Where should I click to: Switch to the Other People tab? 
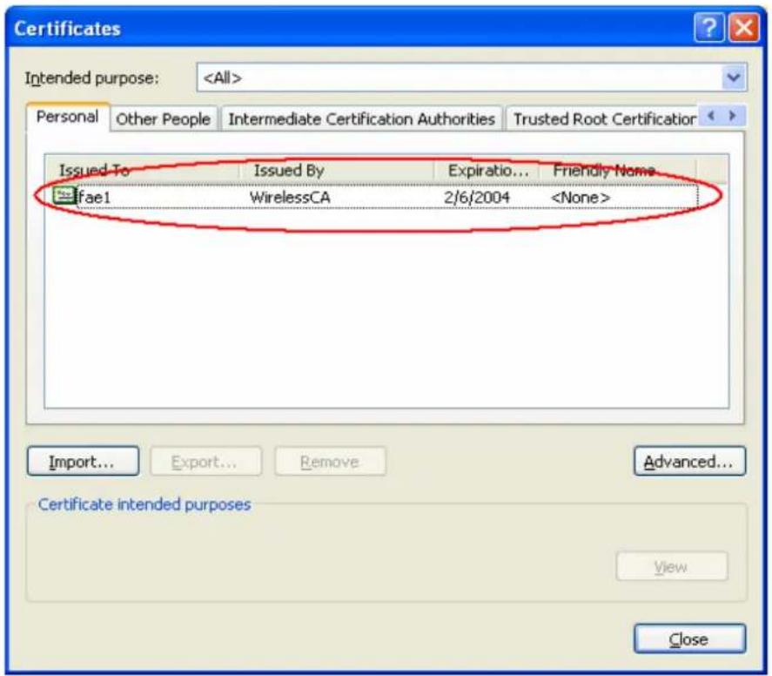(x=163, y=118)
